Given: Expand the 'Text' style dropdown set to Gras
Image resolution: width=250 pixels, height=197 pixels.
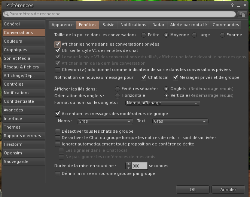Looking at the screenshot, I should coord(180,121).
